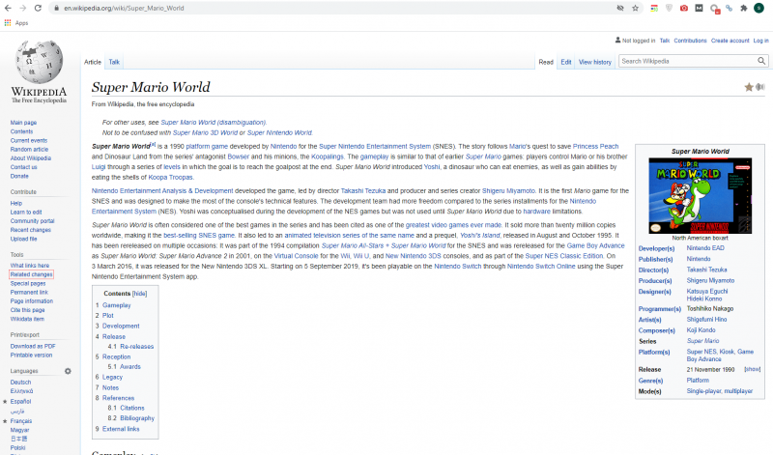The width and height of the screenshot is (773, 455).
Task: Open the language settings gear icon
Action: point(68,371)
